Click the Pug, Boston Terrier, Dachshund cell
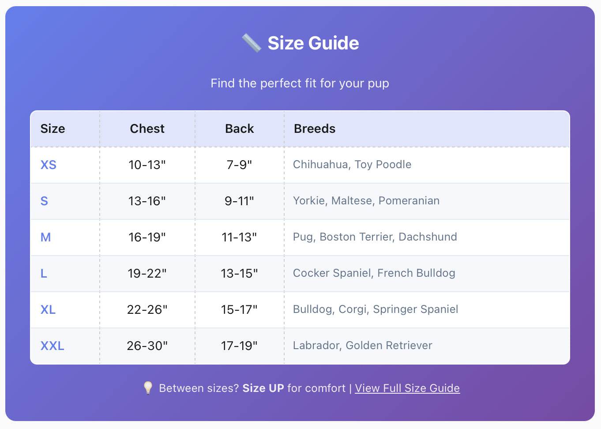This screenshot has height=429, width=601. click(375, 237)
